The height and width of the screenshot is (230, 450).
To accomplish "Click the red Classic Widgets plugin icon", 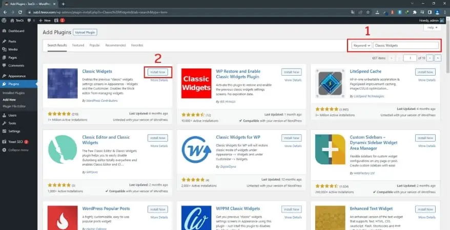I will pyautogui.click(x=196, y=83).
